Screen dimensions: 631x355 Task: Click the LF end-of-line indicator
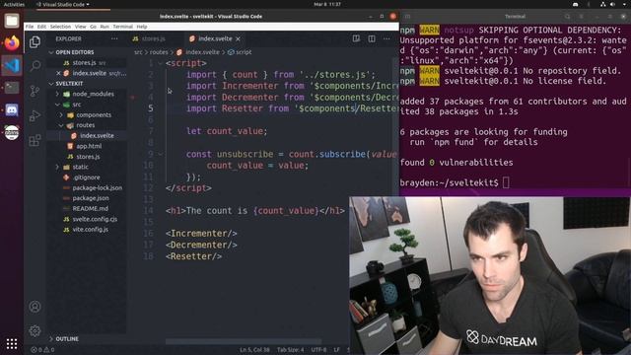point(336,350)
